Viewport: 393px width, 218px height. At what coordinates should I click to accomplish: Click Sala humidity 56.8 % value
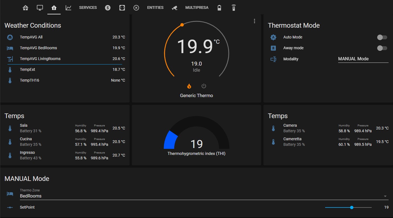[x=81, y=131]
